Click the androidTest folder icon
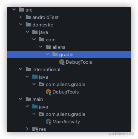Viewport: 138px width, 139px height. [28, 17]
